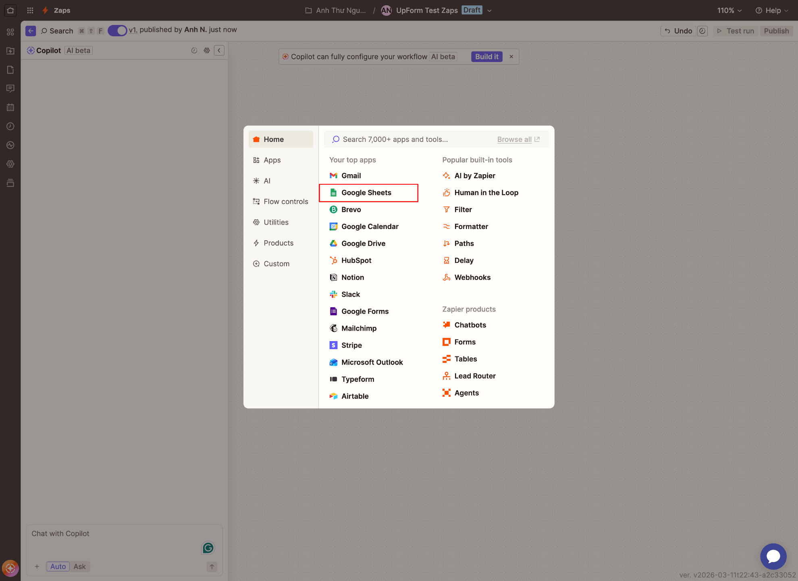Select the Utilities tab
Screen dimensions: 798x581
pos(281,223)
